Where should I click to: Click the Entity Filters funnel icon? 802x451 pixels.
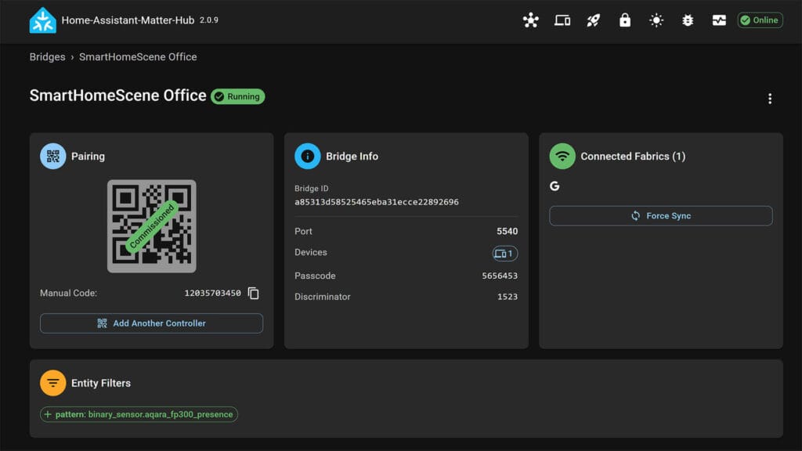click(x=52, y=383)
